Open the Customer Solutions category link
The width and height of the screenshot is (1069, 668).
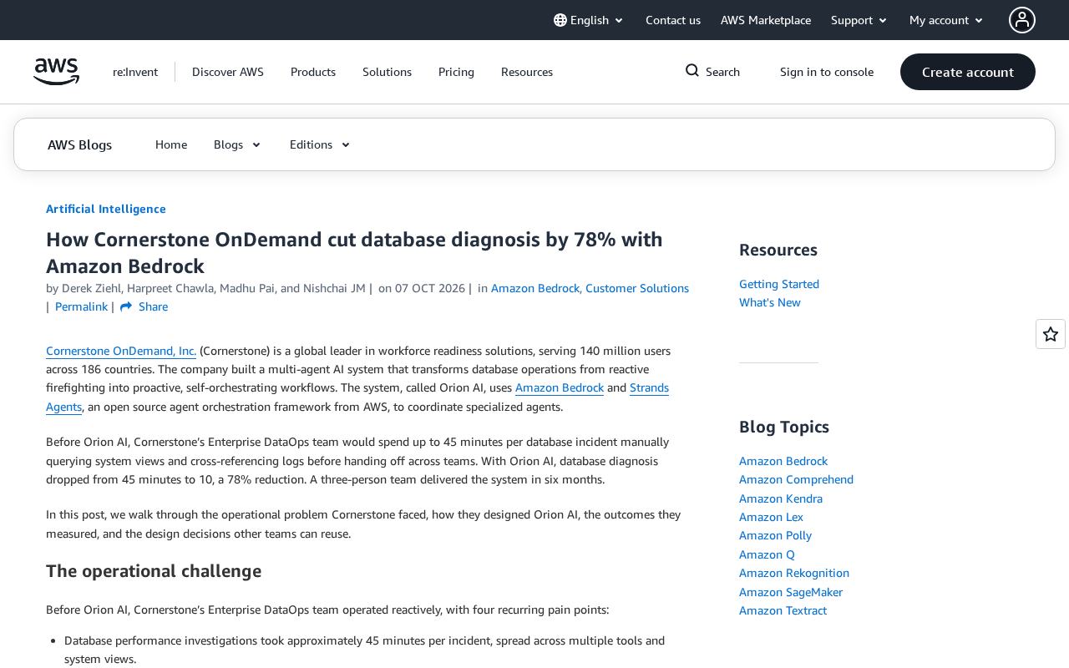[637, 288]
